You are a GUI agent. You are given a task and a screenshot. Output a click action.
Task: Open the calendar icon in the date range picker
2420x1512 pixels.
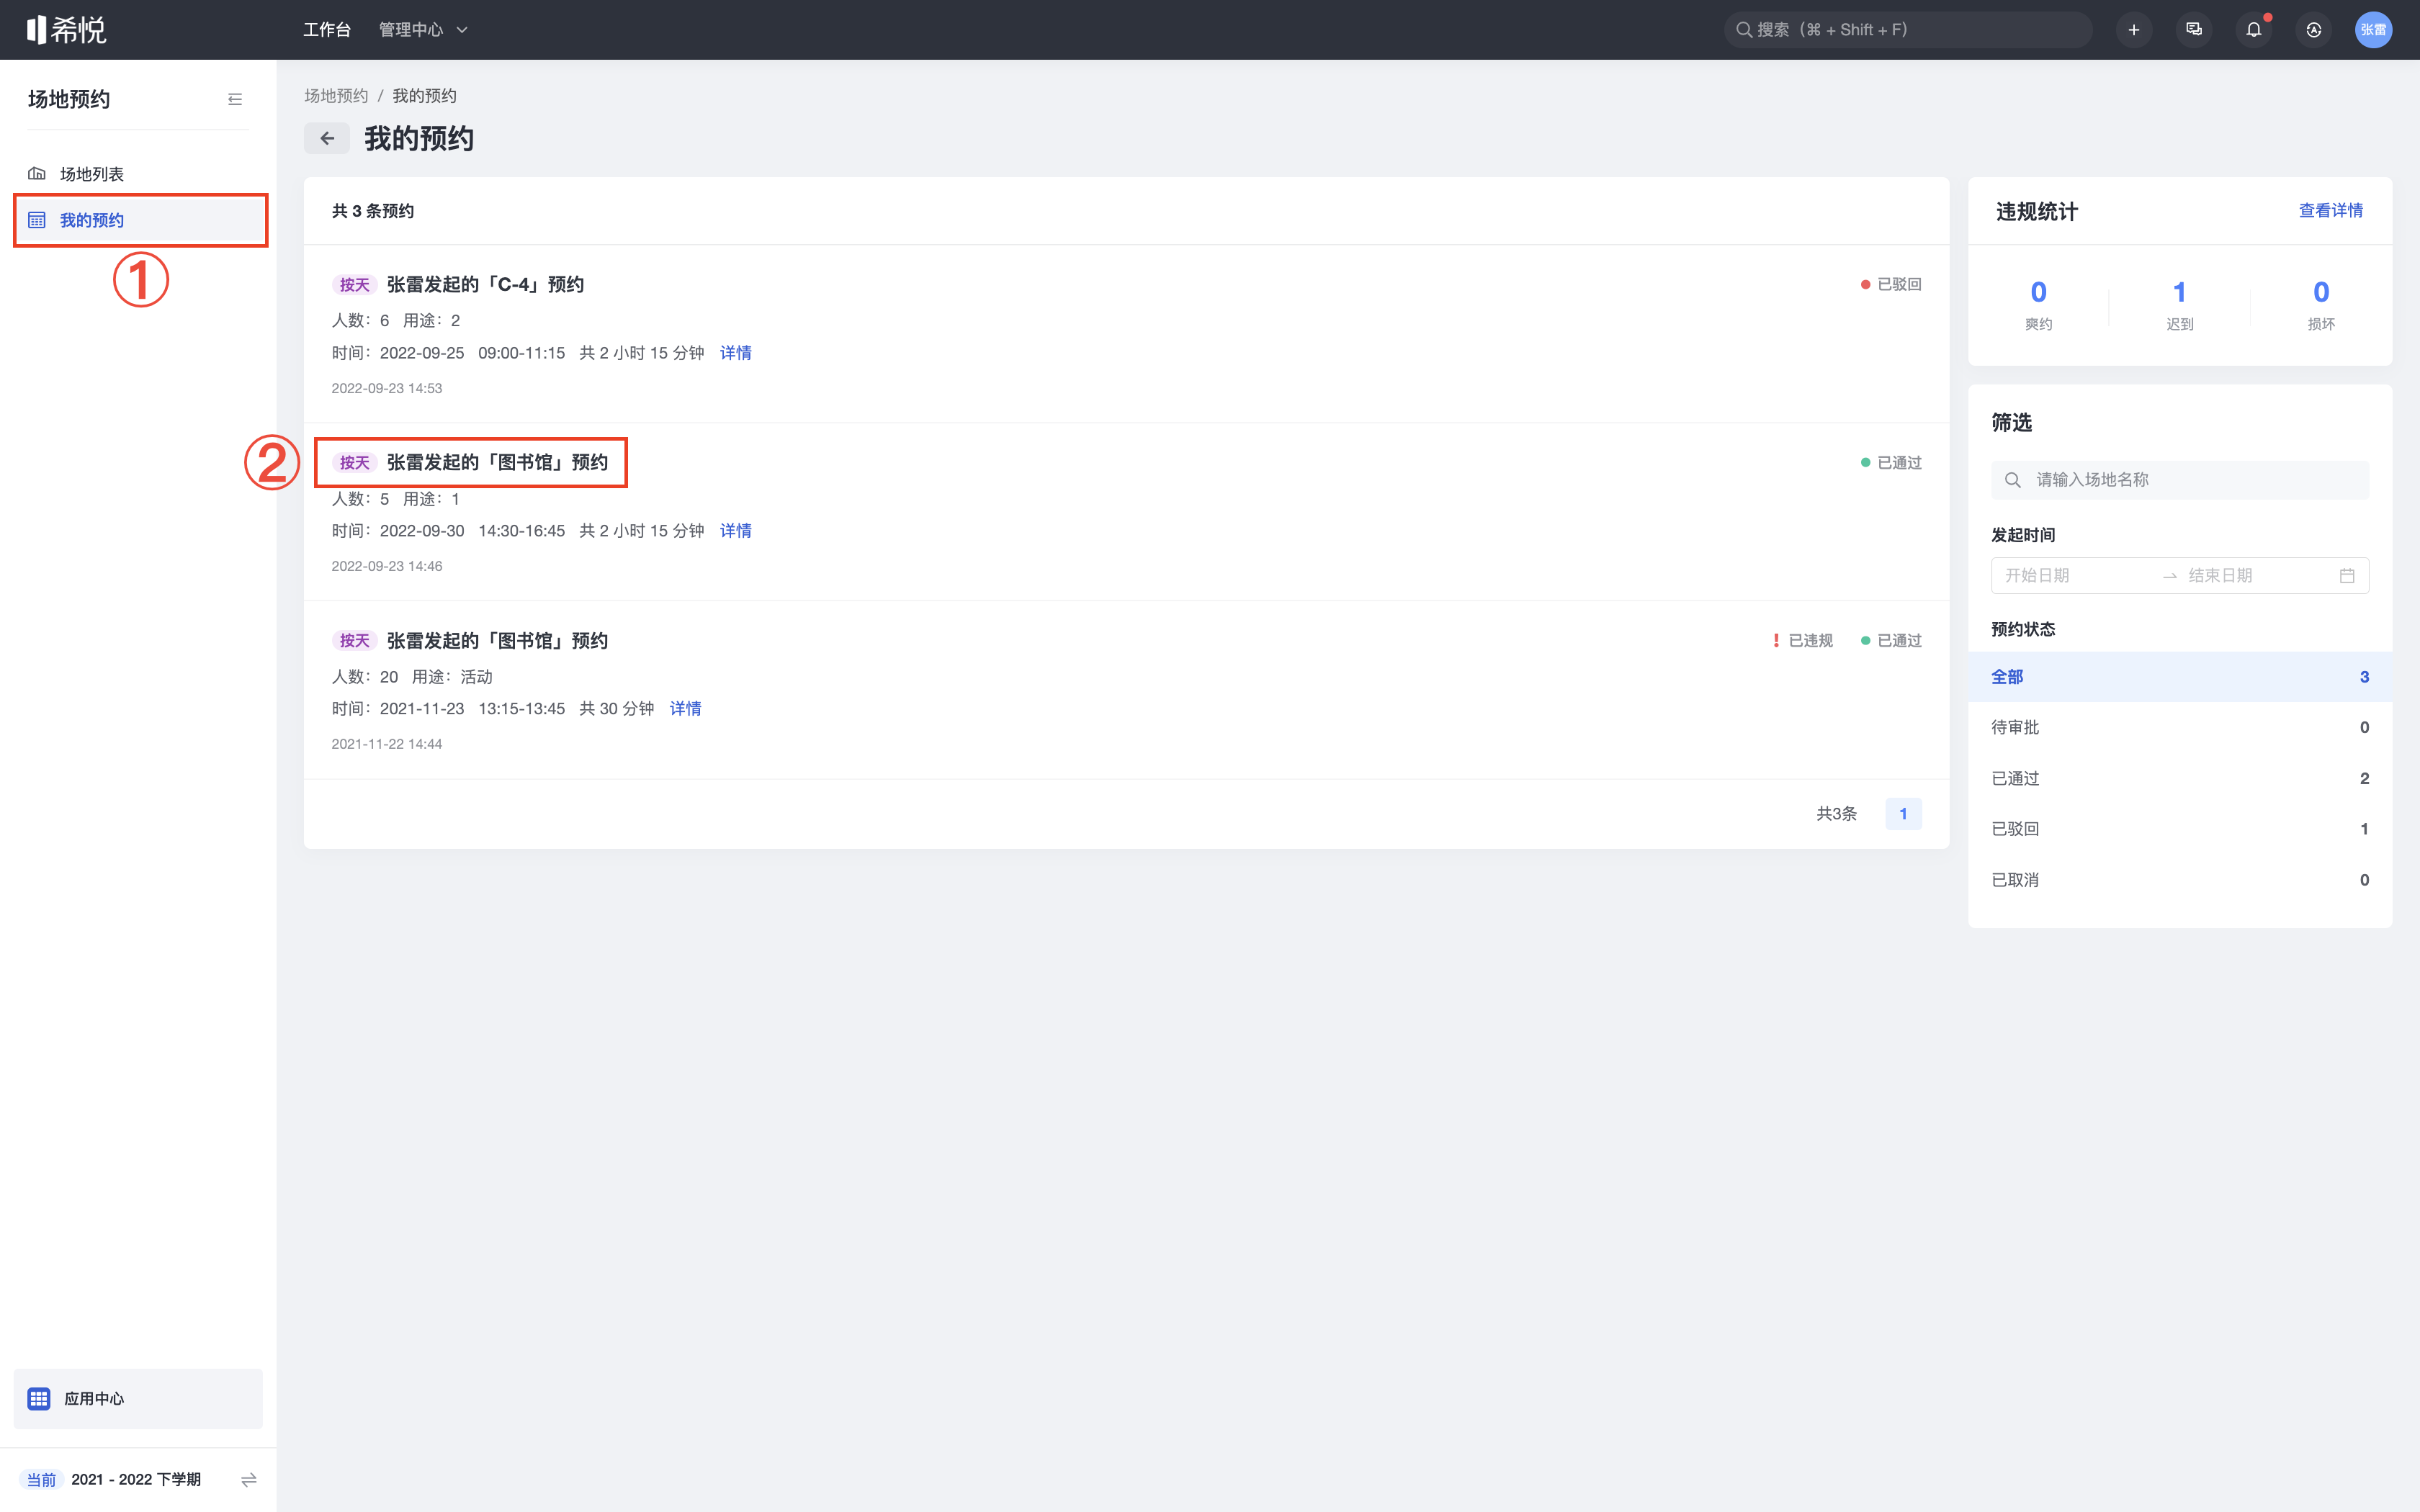(x=2347, y=576)
